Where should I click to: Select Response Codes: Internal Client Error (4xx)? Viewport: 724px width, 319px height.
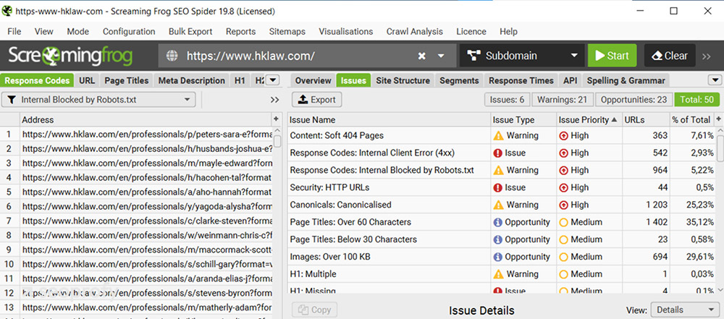(501, 153)
